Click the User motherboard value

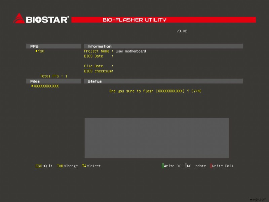[131, 51]
